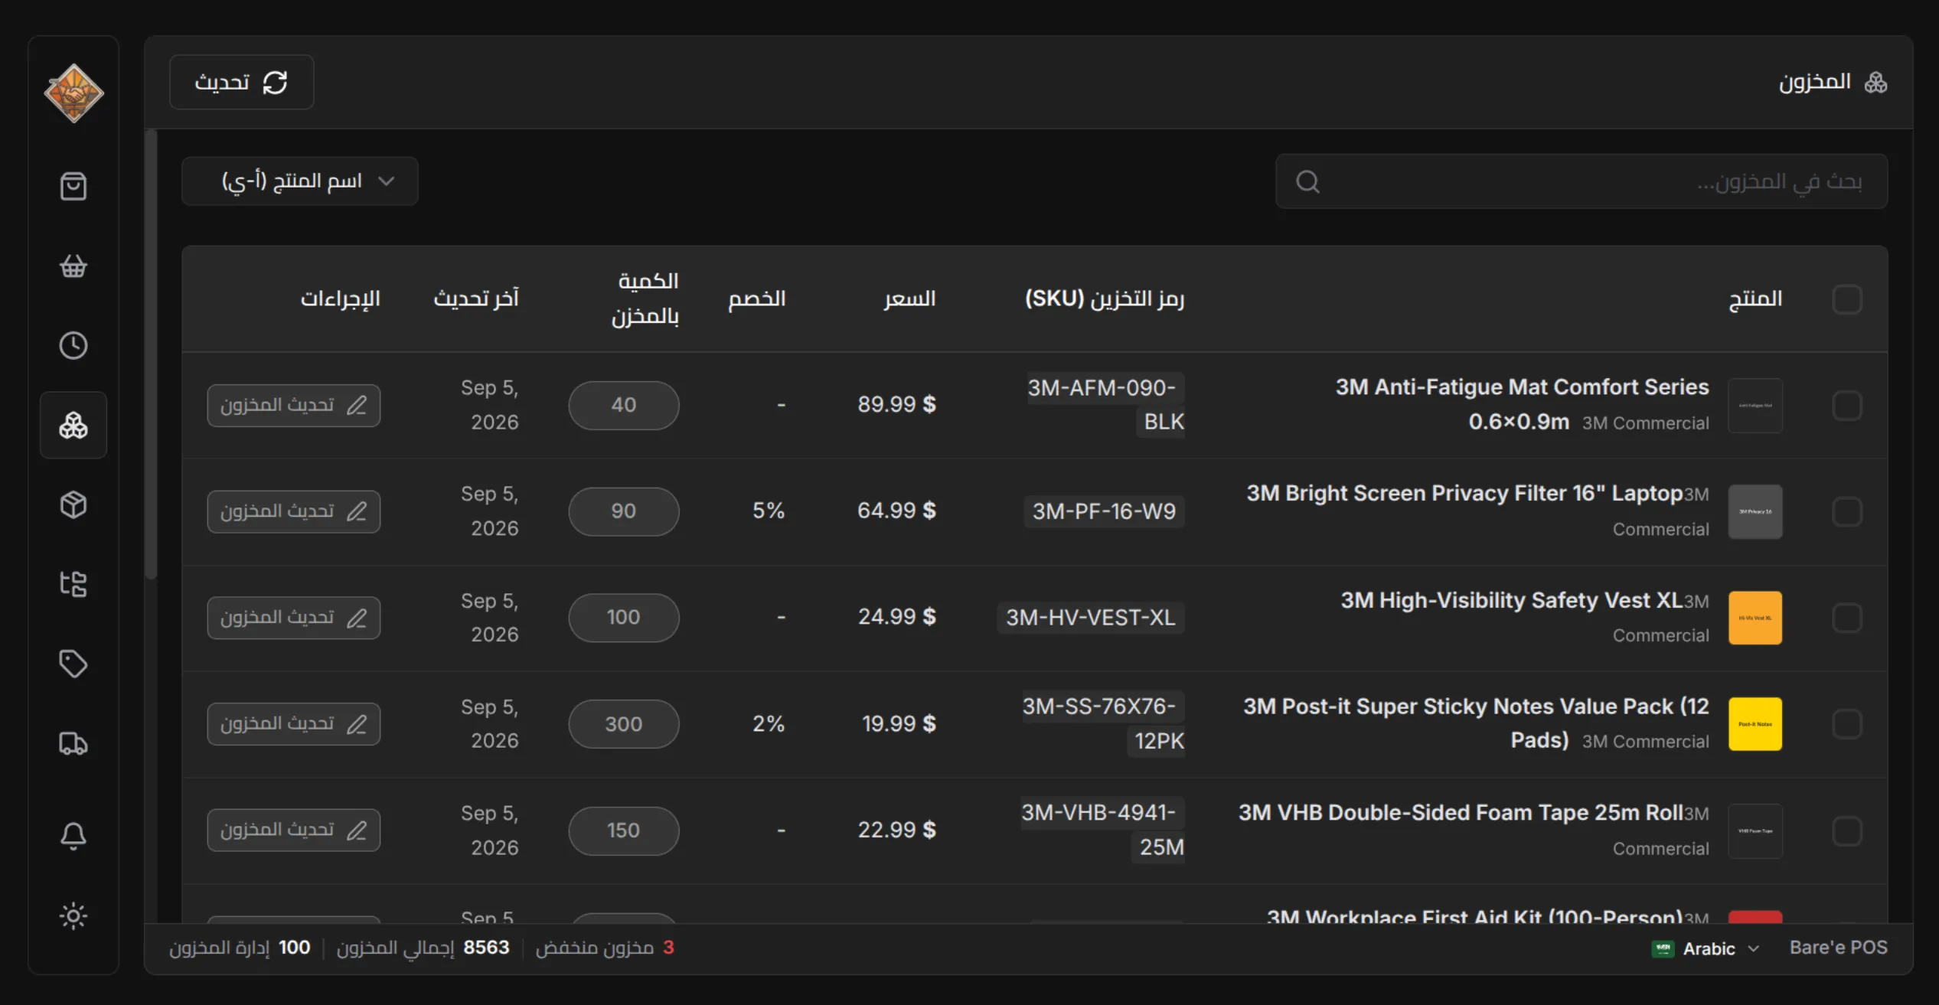Screen dimensions: 1939x1005
Task: Check the 3M Anti-Fatigue Mat row checkbox
Action: (x=1846, y=406)
